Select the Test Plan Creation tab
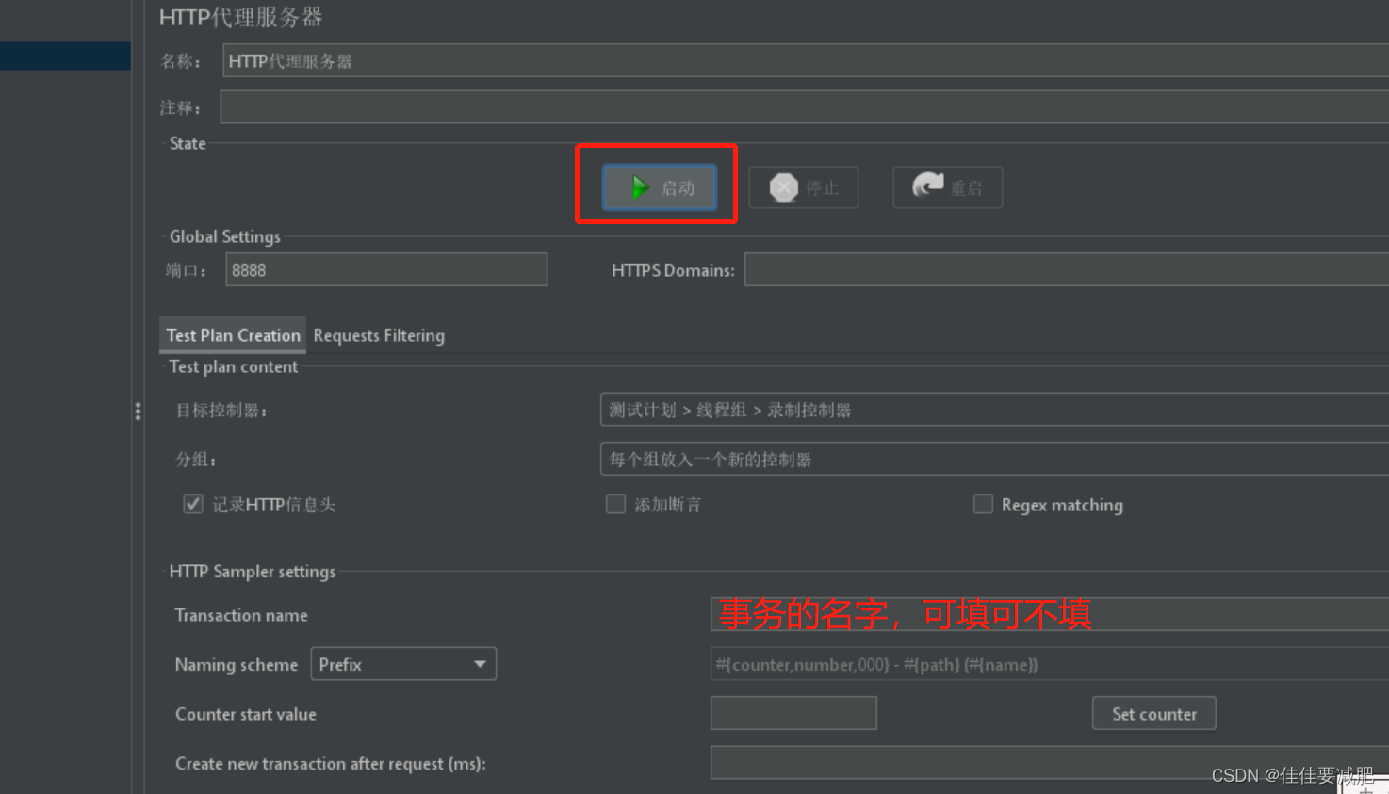This screenshot has height=794, width=1389. click(x=232, y=335)
